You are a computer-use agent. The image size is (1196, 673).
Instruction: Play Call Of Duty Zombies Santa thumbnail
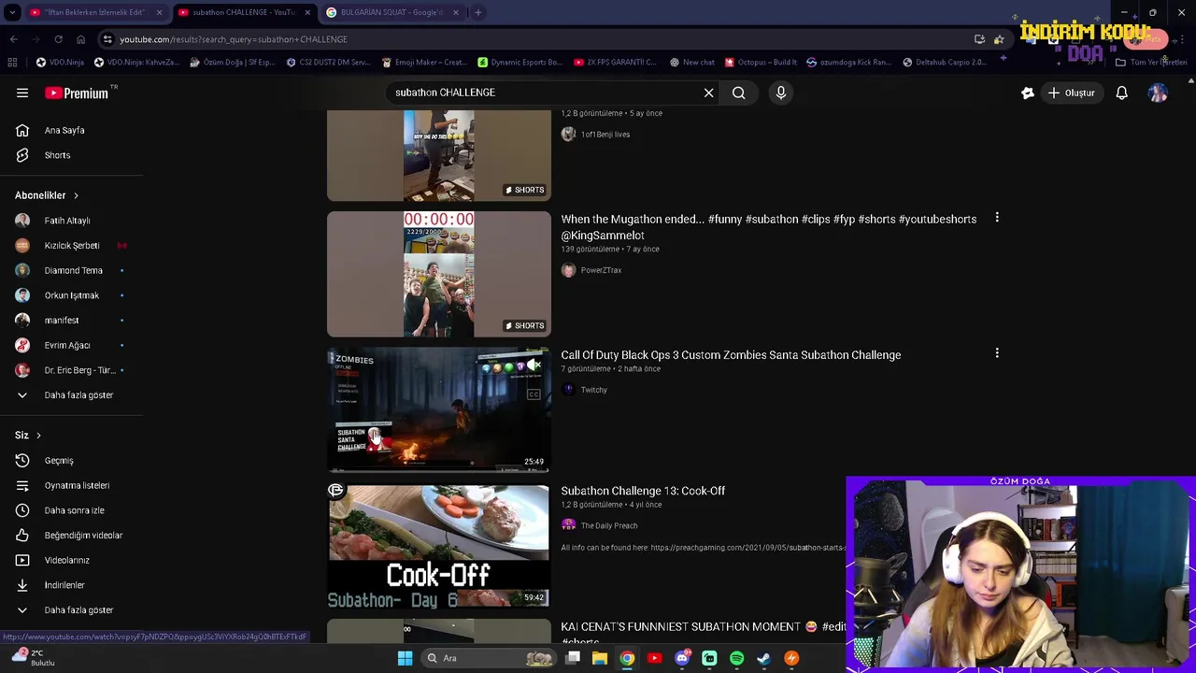[438, 409]
